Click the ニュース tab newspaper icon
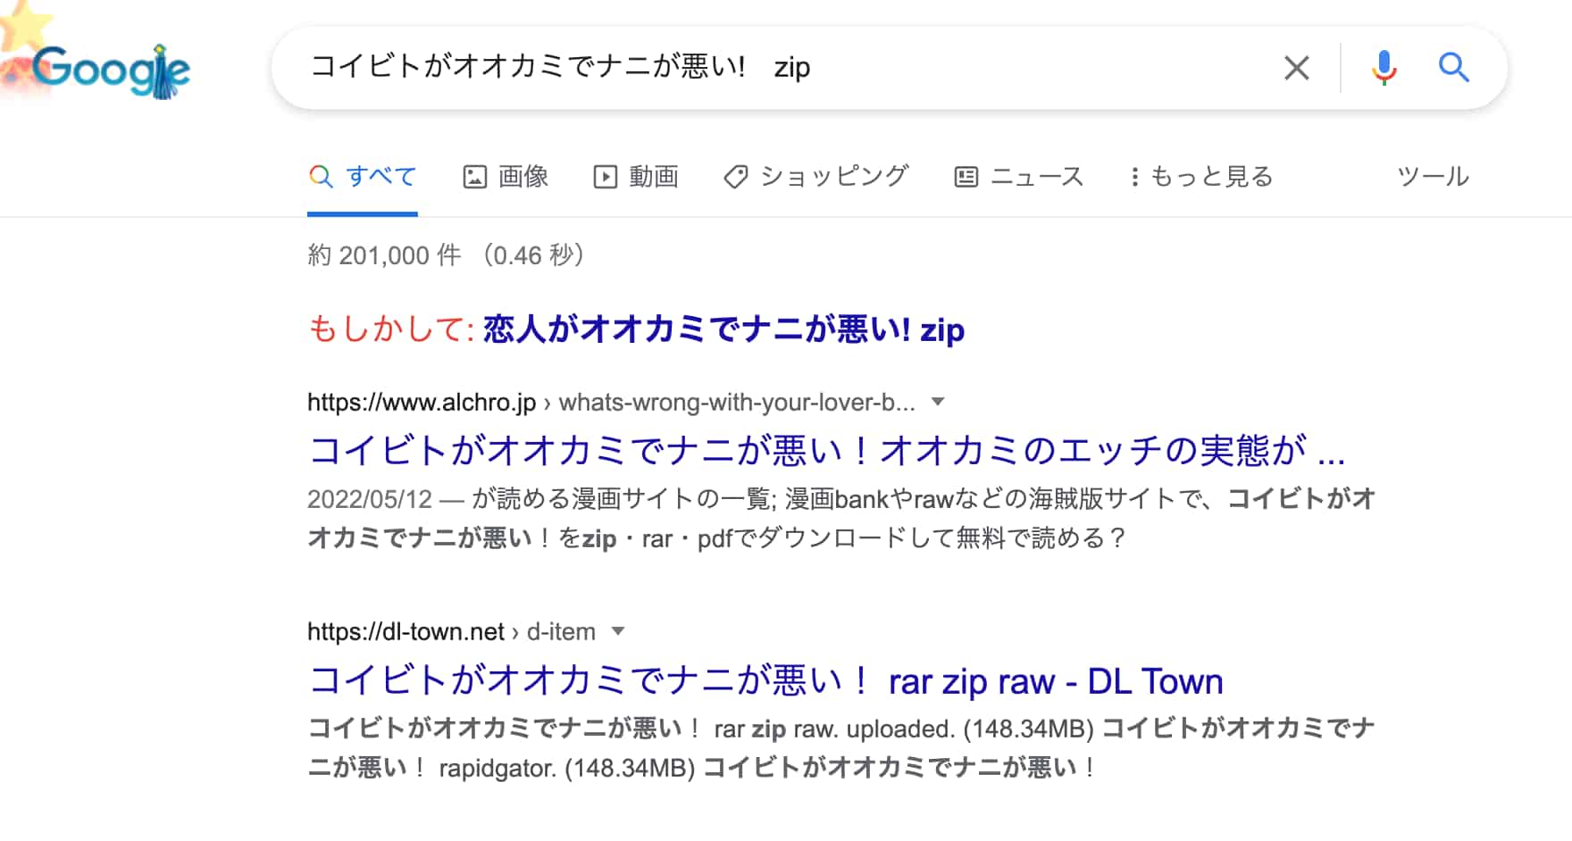Image resolution: width=1572 pixels, height=841 pixels. coord(966,177)
